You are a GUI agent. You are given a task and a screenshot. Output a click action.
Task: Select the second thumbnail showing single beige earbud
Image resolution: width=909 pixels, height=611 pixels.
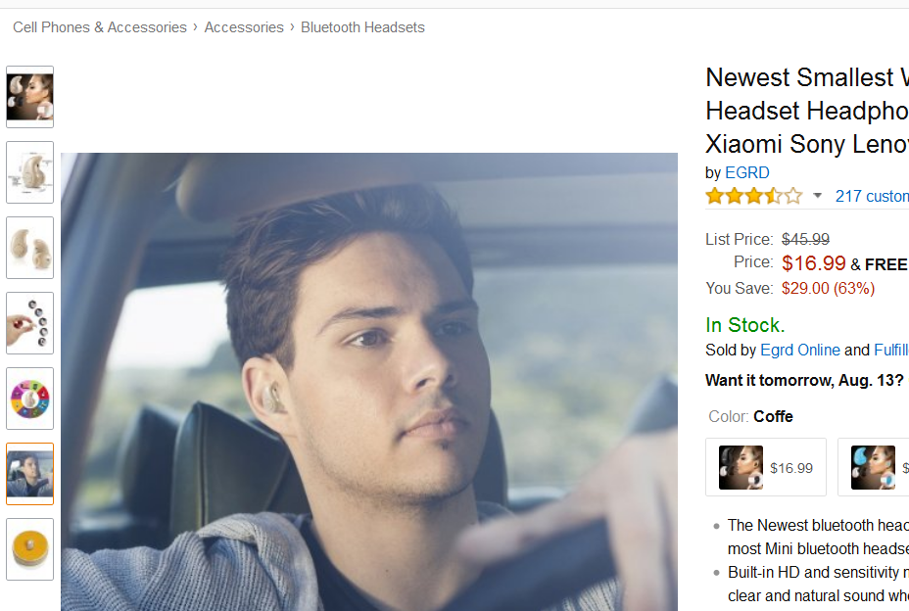click(x=30, y=172)
